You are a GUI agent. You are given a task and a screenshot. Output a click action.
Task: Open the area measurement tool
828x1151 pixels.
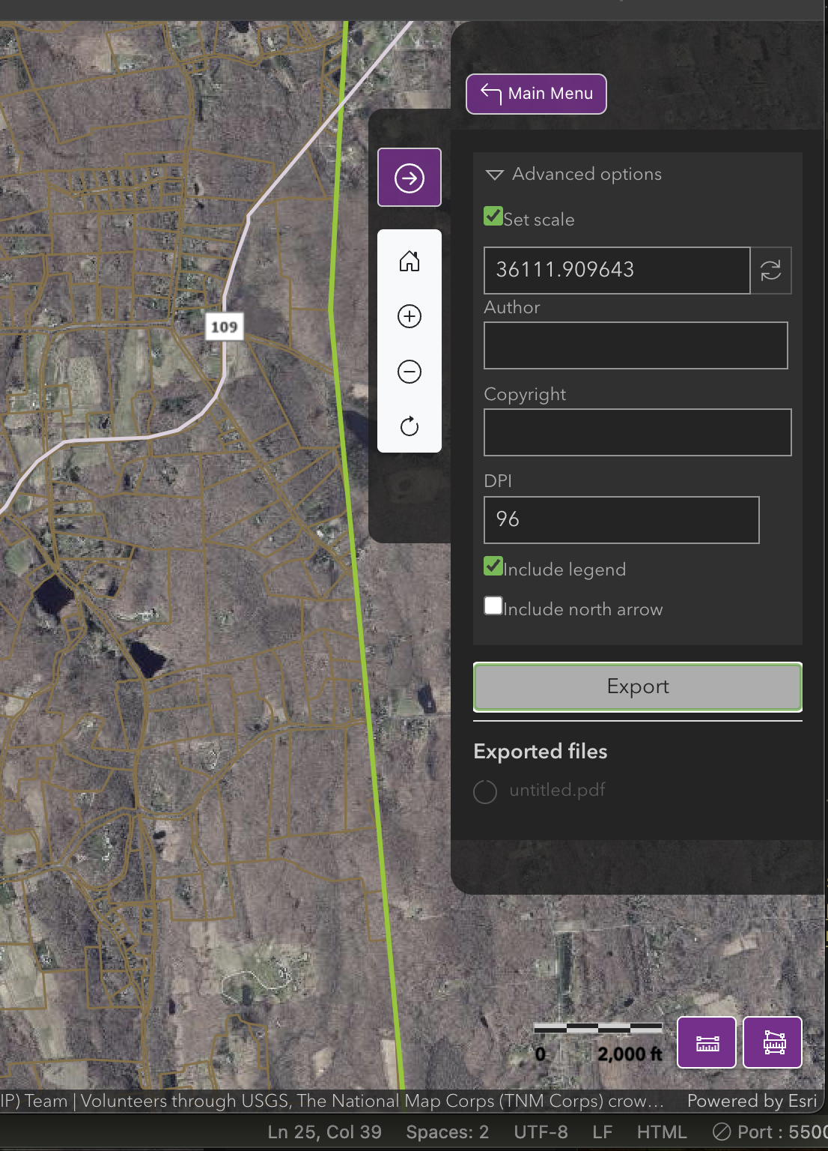(x=773, y=1042)
